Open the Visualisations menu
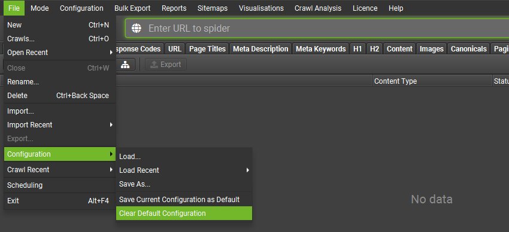Image resolution: width=509 pixels, height=232 pixels. 261,8
